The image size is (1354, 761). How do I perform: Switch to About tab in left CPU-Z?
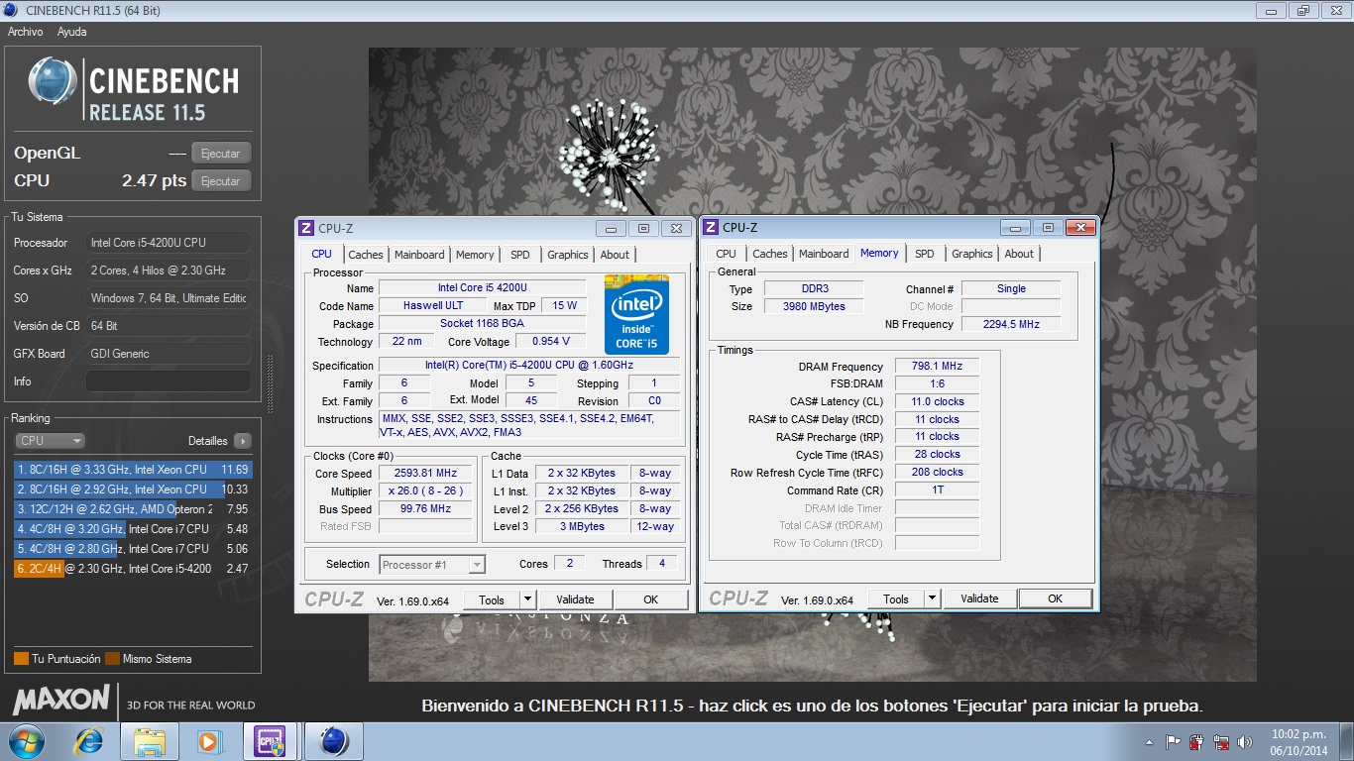pos(615,255)
